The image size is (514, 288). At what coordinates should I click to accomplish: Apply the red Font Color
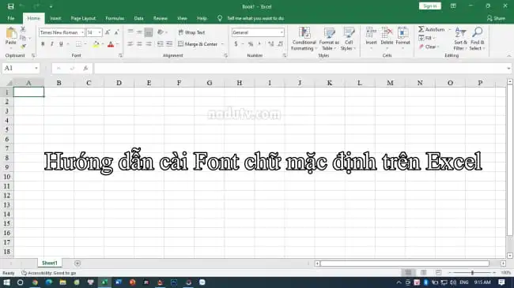[111, 44]
